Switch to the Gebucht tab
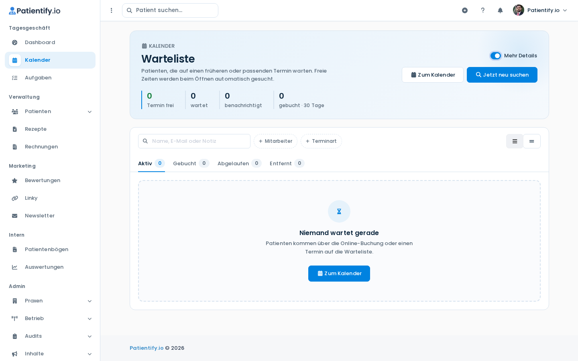The width and height of the screenshot is (578, 361). coord(191,164)
